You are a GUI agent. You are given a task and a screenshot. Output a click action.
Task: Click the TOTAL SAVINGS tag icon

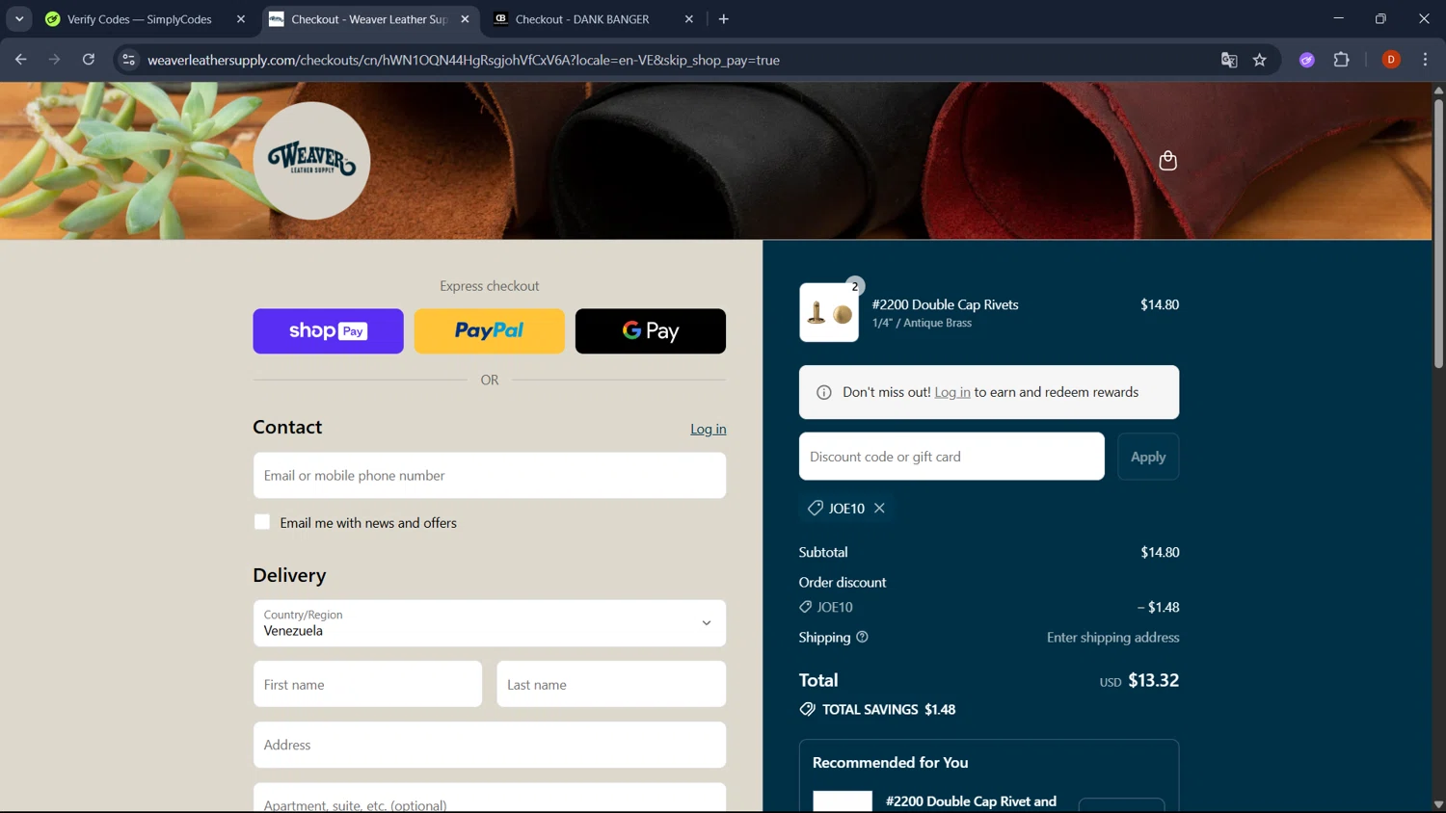click(807, 709)
